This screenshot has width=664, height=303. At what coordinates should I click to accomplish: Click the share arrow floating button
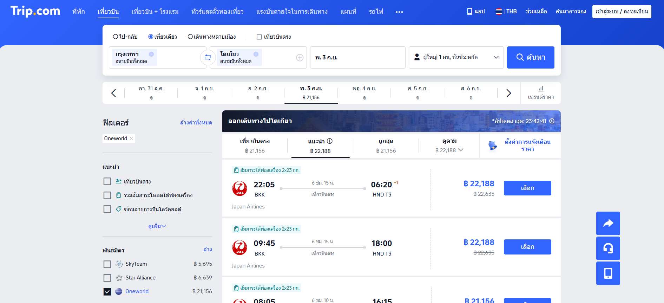point(608,223)
